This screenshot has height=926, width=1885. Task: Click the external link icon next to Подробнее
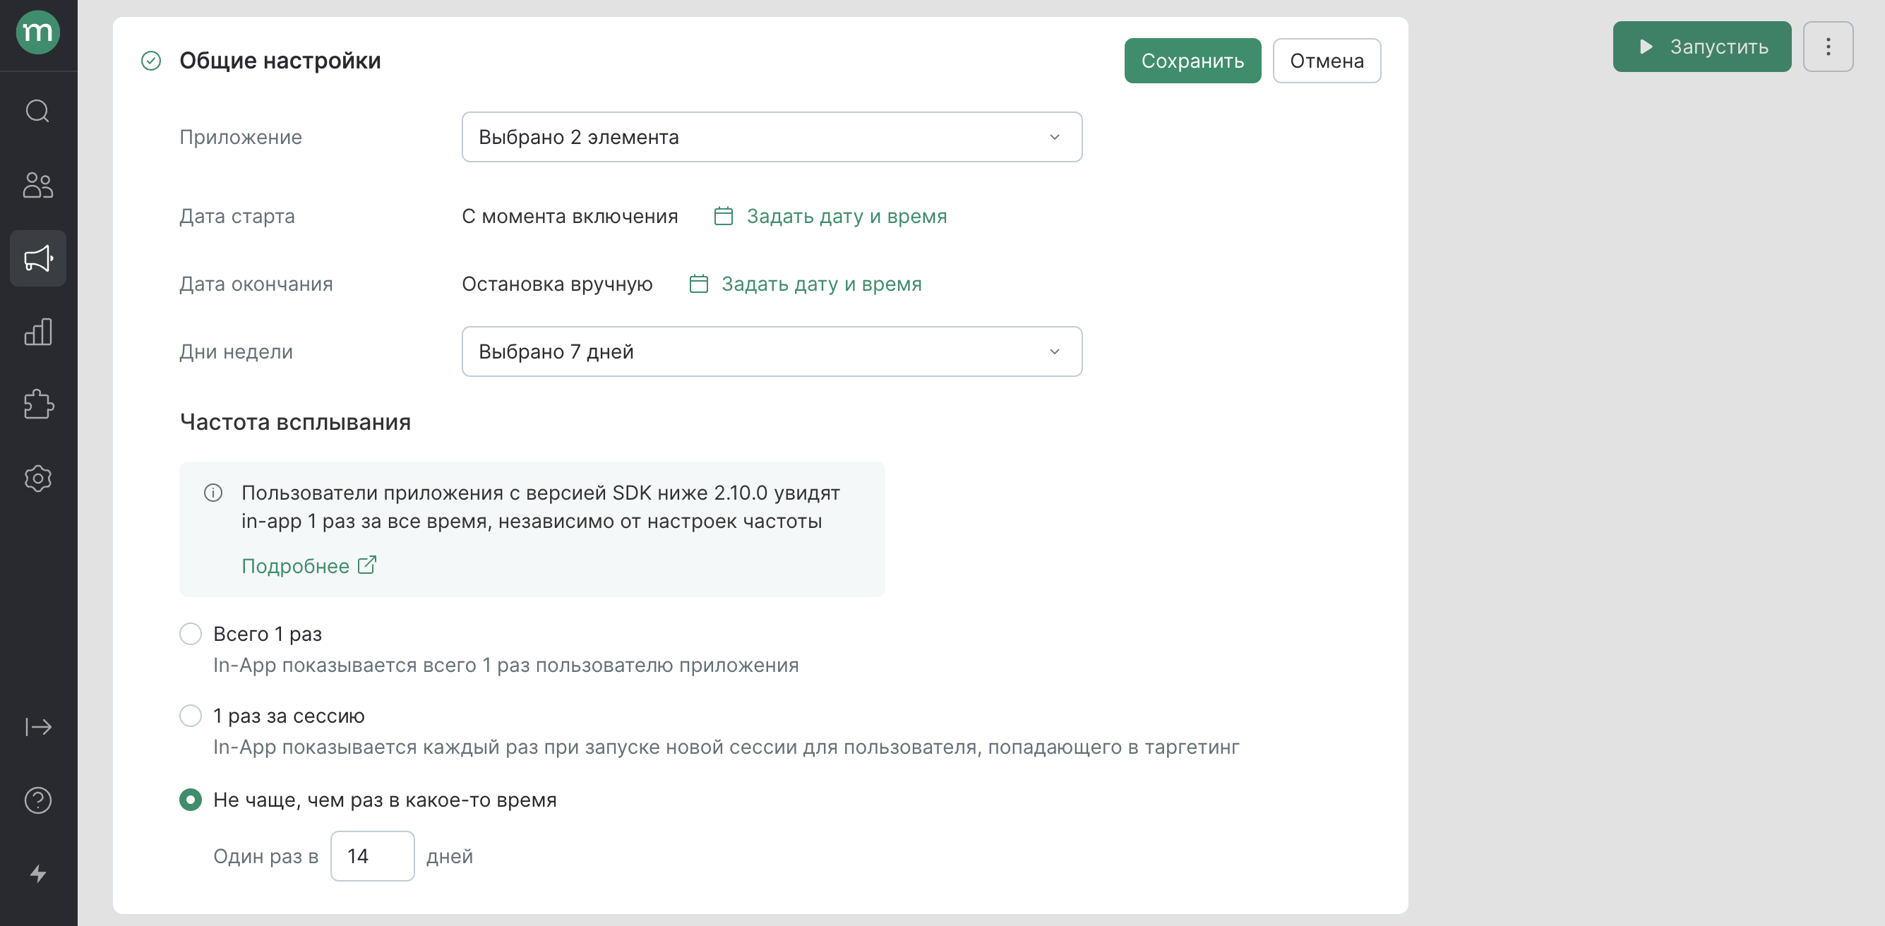(x=366, y=565)
